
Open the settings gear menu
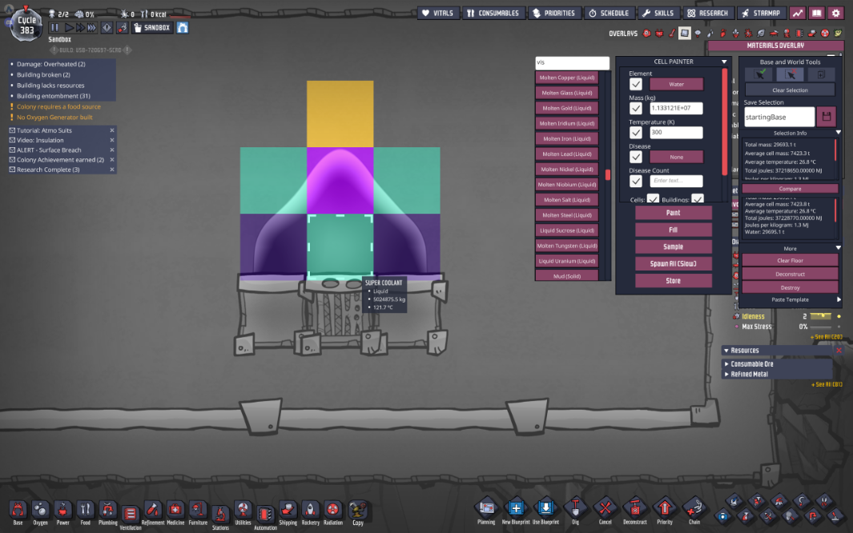tap(836, 13)
